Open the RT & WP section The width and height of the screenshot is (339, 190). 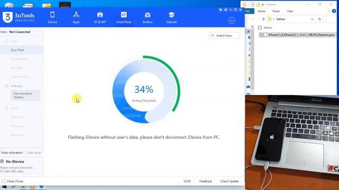point(100,17)
